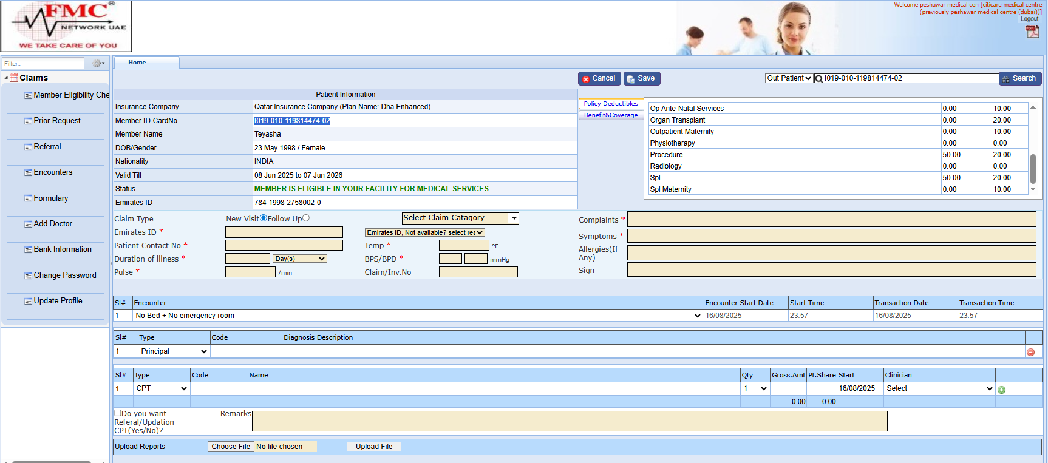Image resolution: width=1048 pixels, height=463 pixels.
Task: Select the New Visit radio button
Action: 264,218
